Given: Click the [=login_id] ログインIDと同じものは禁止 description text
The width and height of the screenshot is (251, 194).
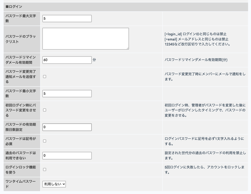Looking at the screenshot, I should tap(195, 34).
